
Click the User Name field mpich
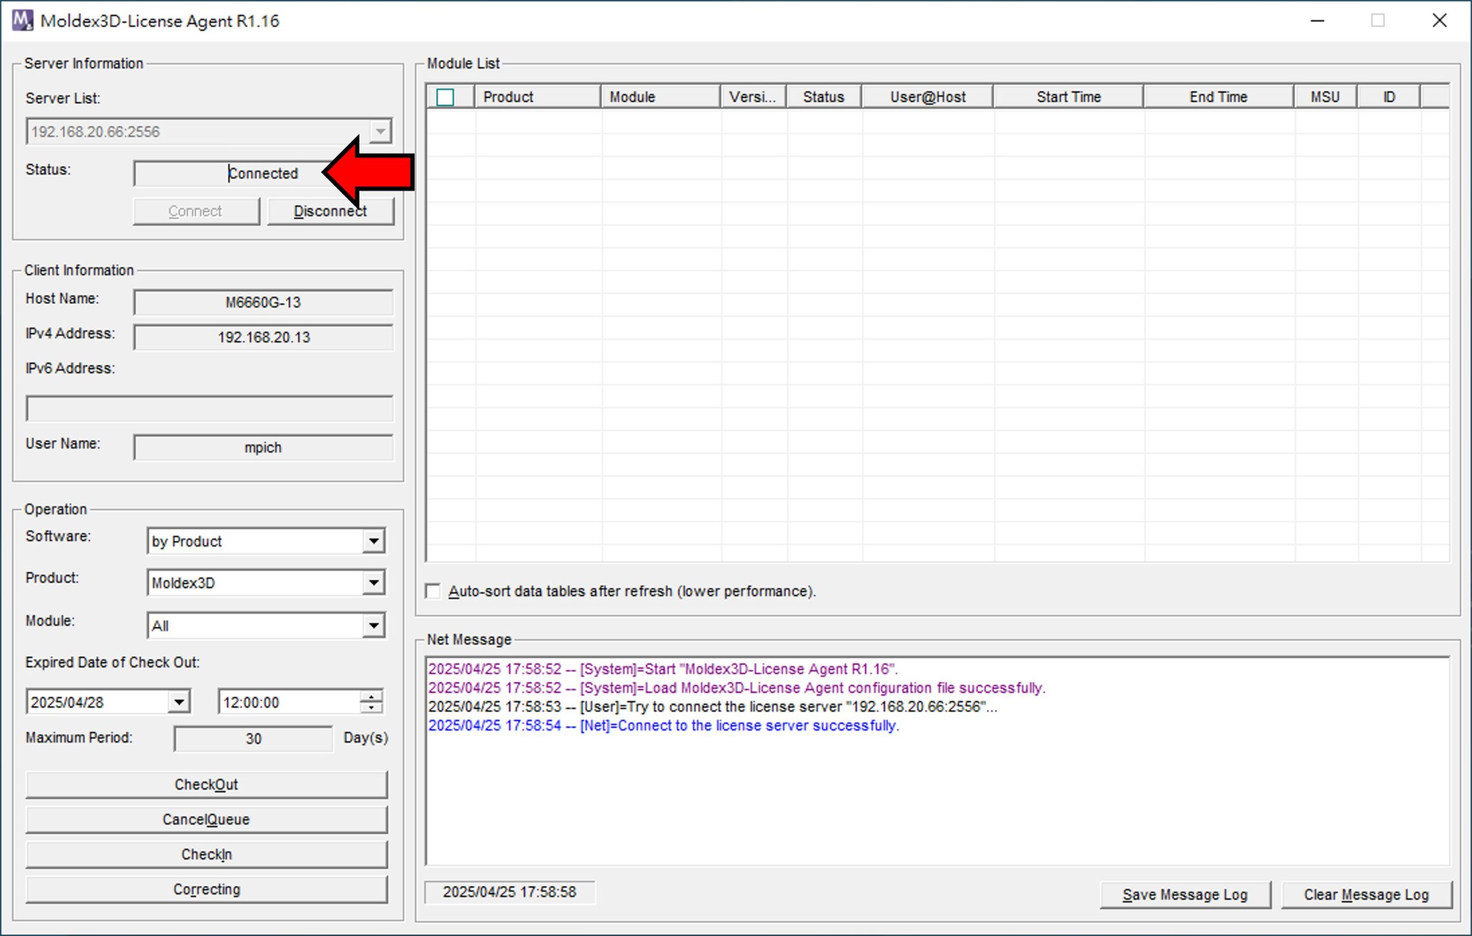[263, 447]
